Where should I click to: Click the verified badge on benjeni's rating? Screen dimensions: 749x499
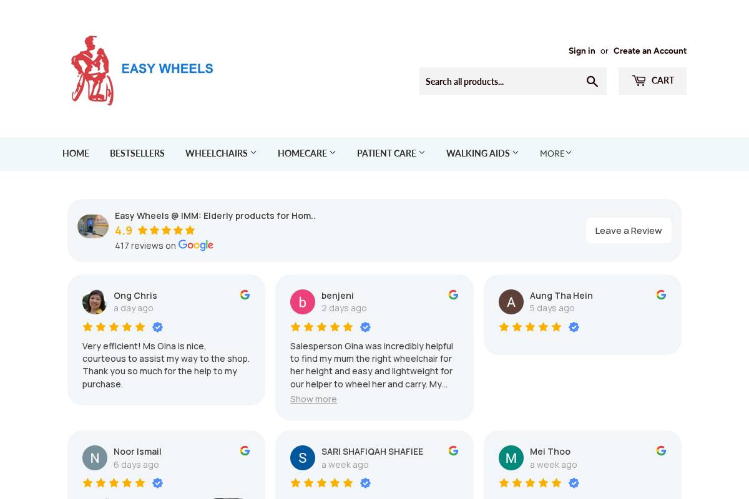(365, 327)
